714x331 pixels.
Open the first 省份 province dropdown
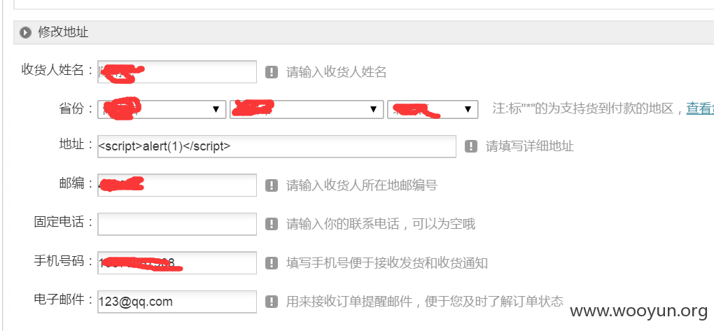pos(162,110)
